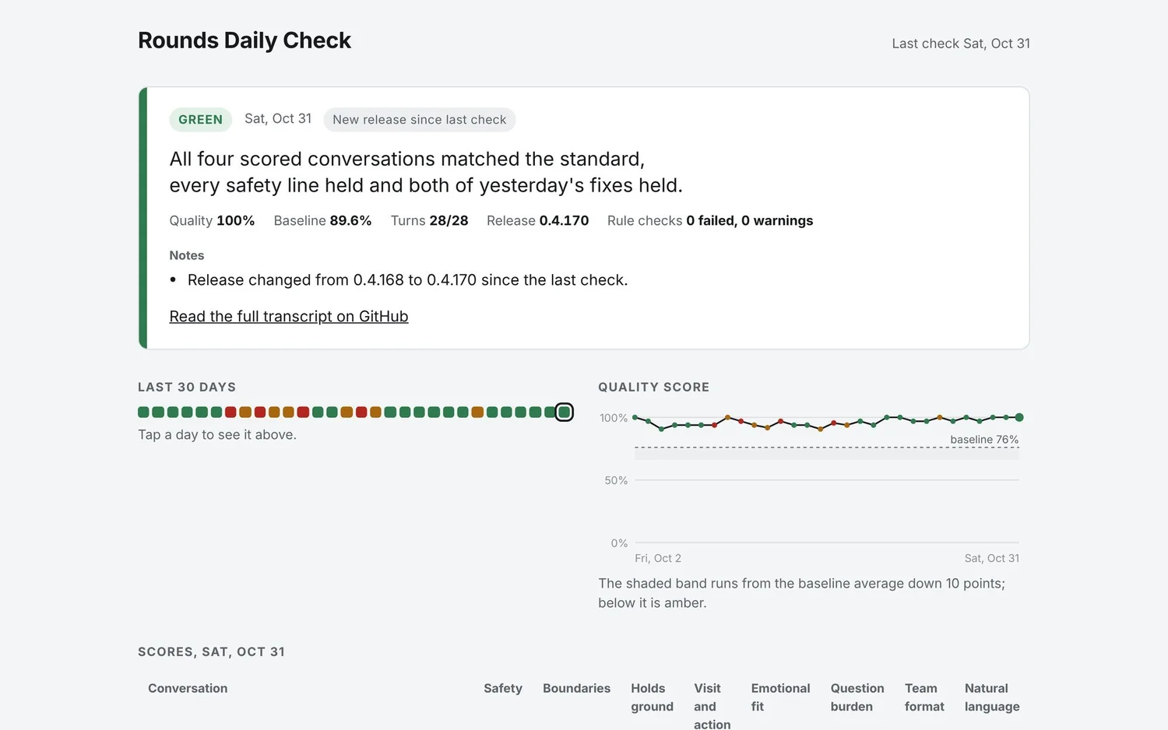Click the 'Sat, Oct 31' date beside the GREEN badge
The width and height of the screenshot is (1168, 730).
point(278,118)
